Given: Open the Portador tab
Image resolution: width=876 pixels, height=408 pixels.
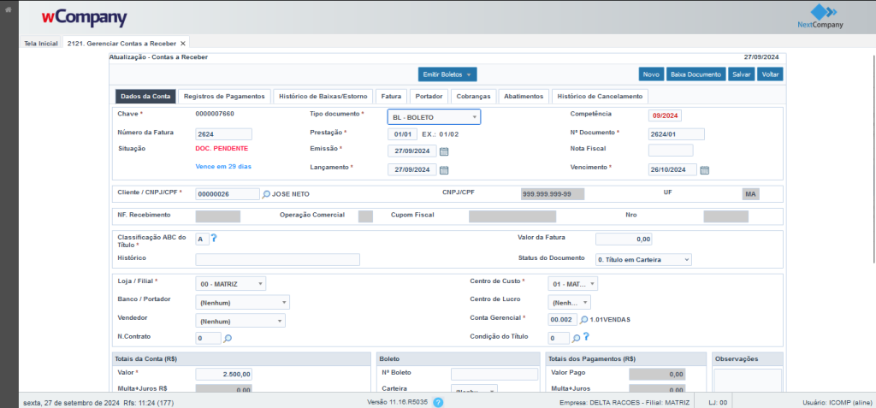Looking at the screenshot, I should pyautogui.click(x=429, y=96).
